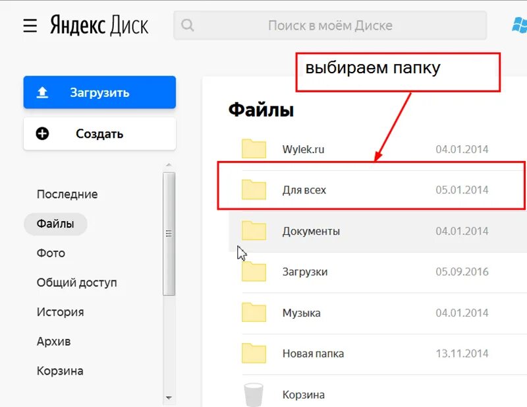Click the Загрузить upload button
The width and height of the screenshot is (527, 407).
click(99, 92)
